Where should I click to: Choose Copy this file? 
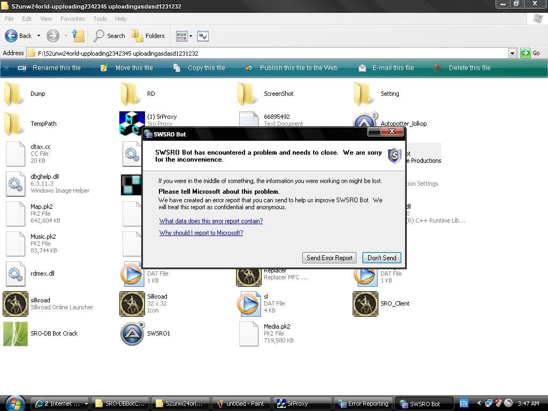pyautogui.click(x=199, y=68)
